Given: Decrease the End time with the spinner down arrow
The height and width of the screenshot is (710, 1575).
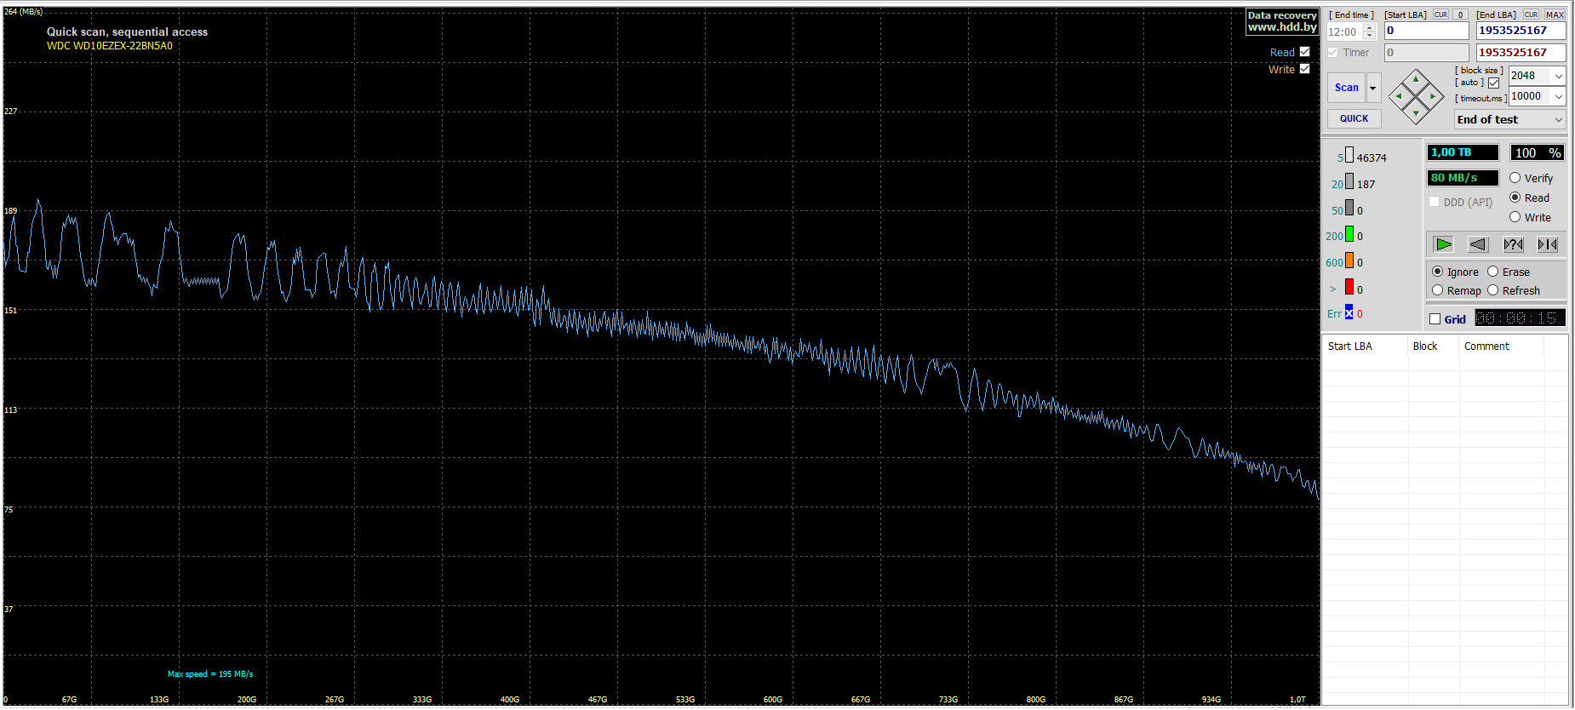Looking at the screenshot, I should tap(1370, 36).
